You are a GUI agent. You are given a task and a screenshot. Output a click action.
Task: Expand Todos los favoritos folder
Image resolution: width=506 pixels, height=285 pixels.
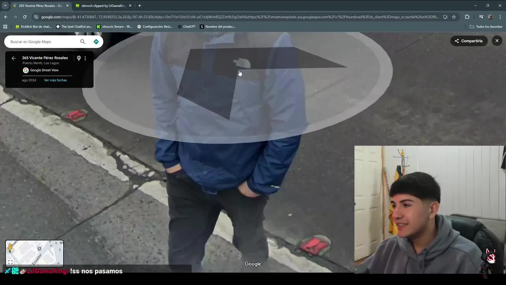click(486, 27)
